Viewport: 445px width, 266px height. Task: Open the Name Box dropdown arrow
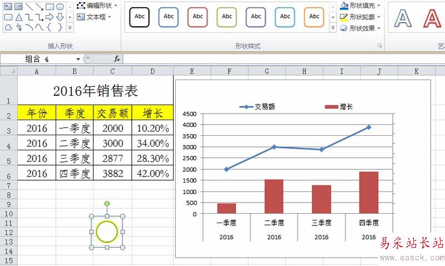(x=78, y=59)
